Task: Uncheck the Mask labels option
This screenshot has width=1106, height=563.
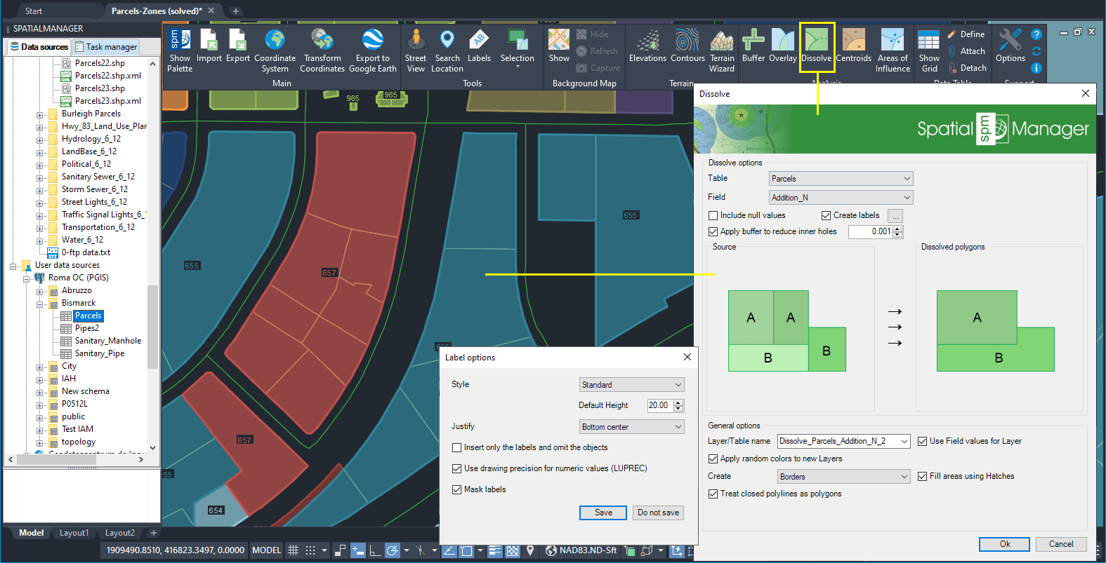Action: [457, 489]
